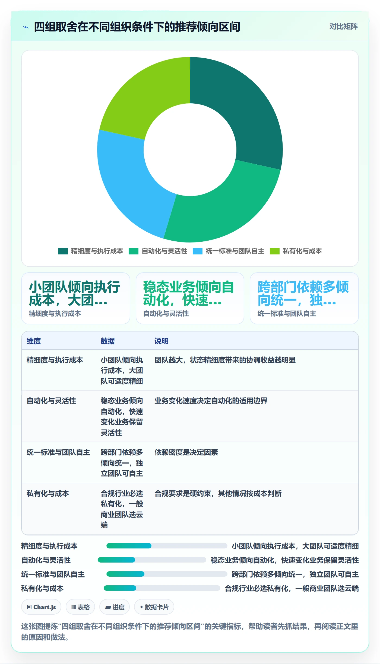Click the lightning icon beside the title
This screenshot has height=664, width=380.
pos(26,27)
